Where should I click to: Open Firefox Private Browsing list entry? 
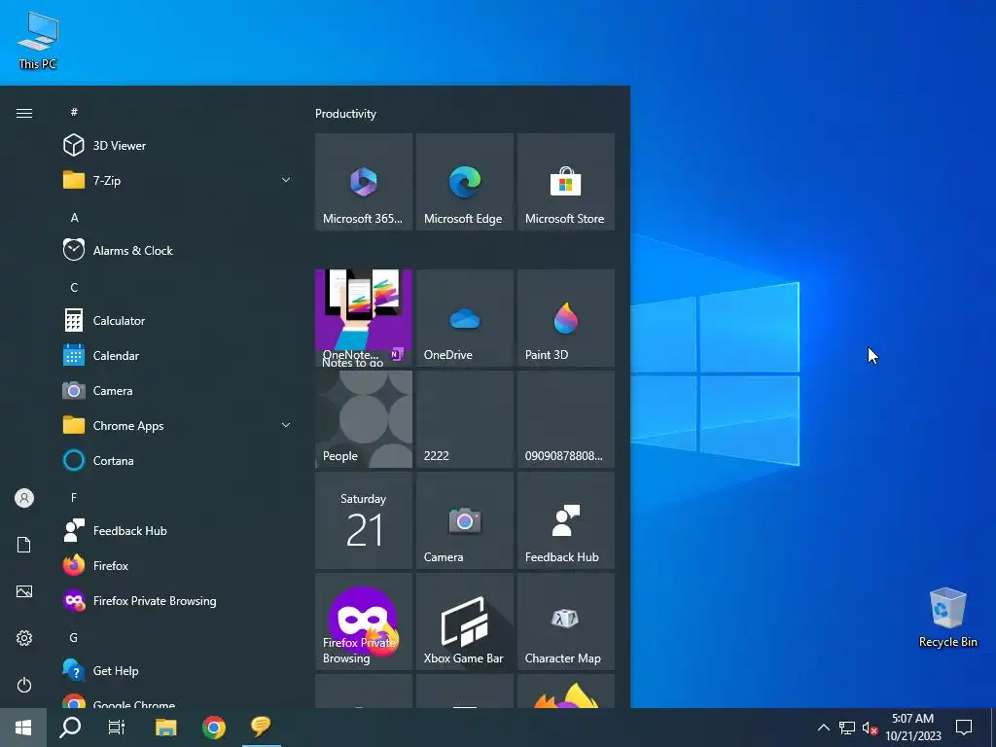point(176,600)
